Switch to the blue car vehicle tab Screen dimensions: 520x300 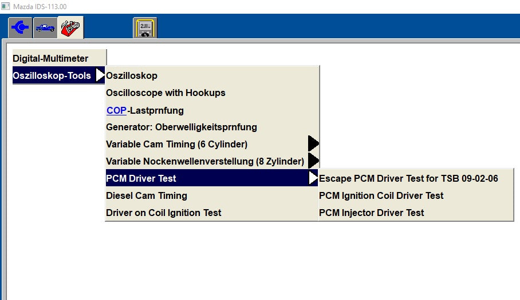click(x=45, y=27)
